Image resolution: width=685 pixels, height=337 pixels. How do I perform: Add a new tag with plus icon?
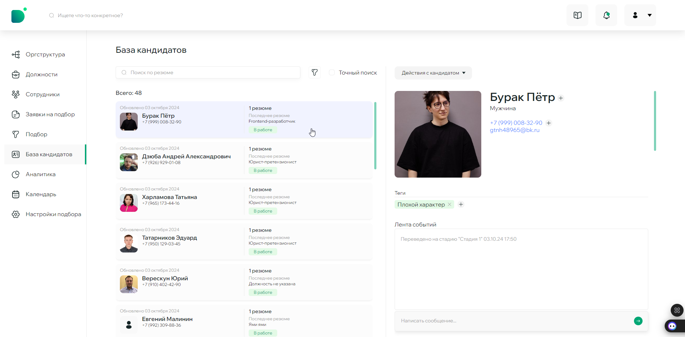tap(461, 204)
